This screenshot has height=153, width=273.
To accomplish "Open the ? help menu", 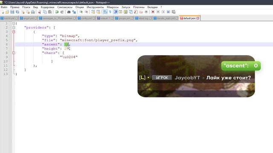I will click(x=161, y=7).
